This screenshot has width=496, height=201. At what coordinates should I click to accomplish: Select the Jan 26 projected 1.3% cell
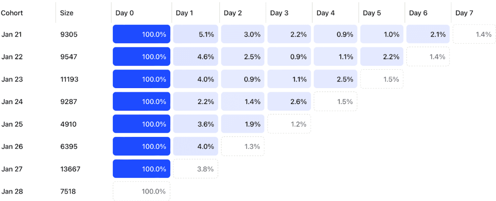click(242, 146)
